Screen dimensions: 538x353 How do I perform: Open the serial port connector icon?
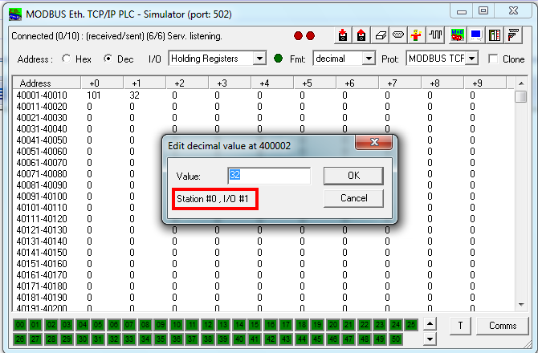pos(398,35)
